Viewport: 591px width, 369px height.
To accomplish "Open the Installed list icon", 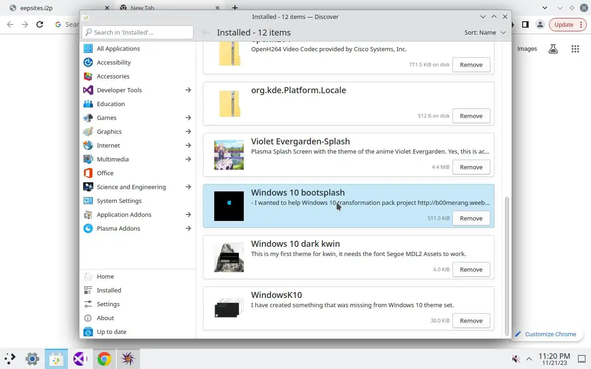I will coord(88,290).
